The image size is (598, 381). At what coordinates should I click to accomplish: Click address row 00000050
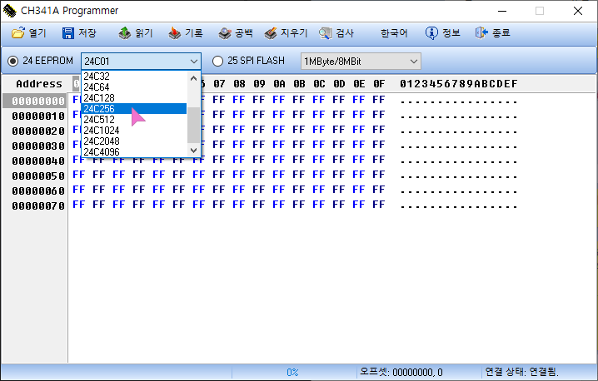pyautogui.click(x=38, y=176)
